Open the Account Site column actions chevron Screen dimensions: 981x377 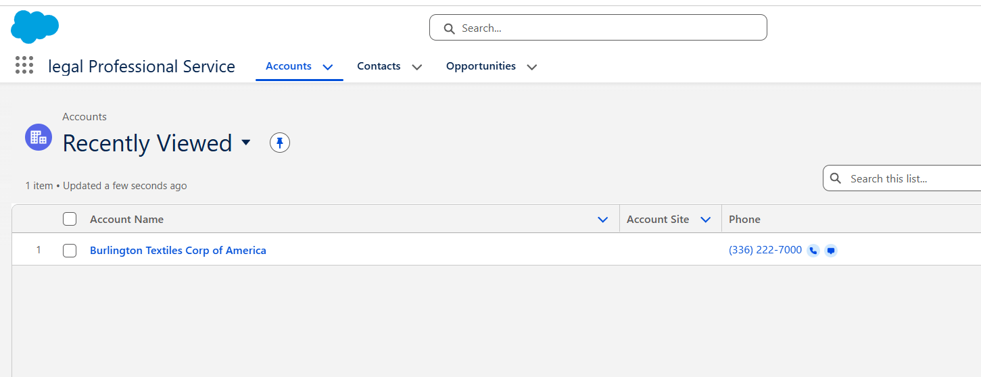706,220
